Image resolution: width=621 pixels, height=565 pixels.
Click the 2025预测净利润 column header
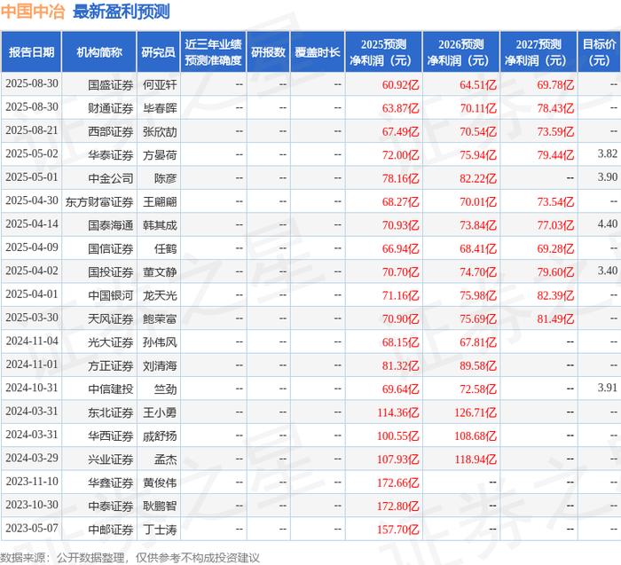(383, 51)
